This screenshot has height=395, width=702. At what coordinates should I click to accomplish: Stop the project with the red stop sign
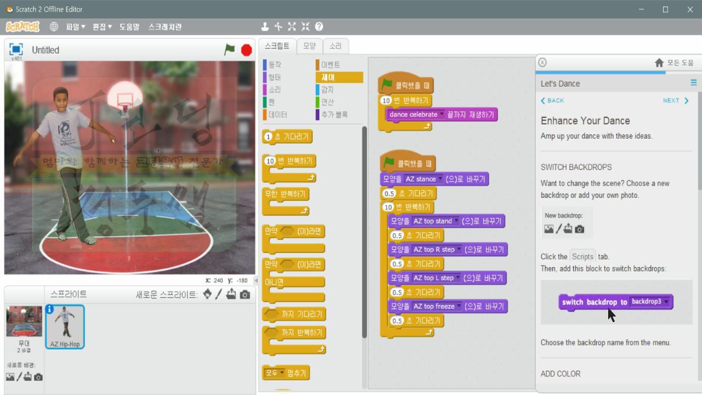click(x=246, y=50)
